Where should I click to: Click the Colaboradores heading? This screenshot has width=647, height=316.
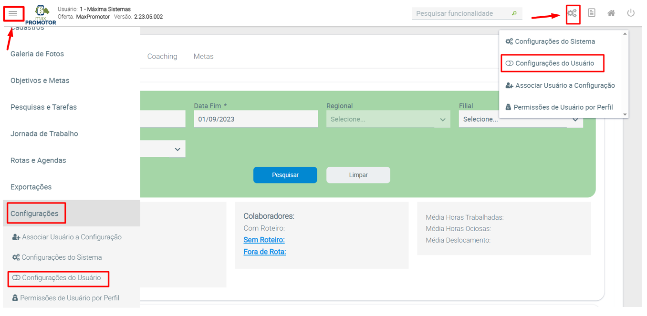[269, 216]
